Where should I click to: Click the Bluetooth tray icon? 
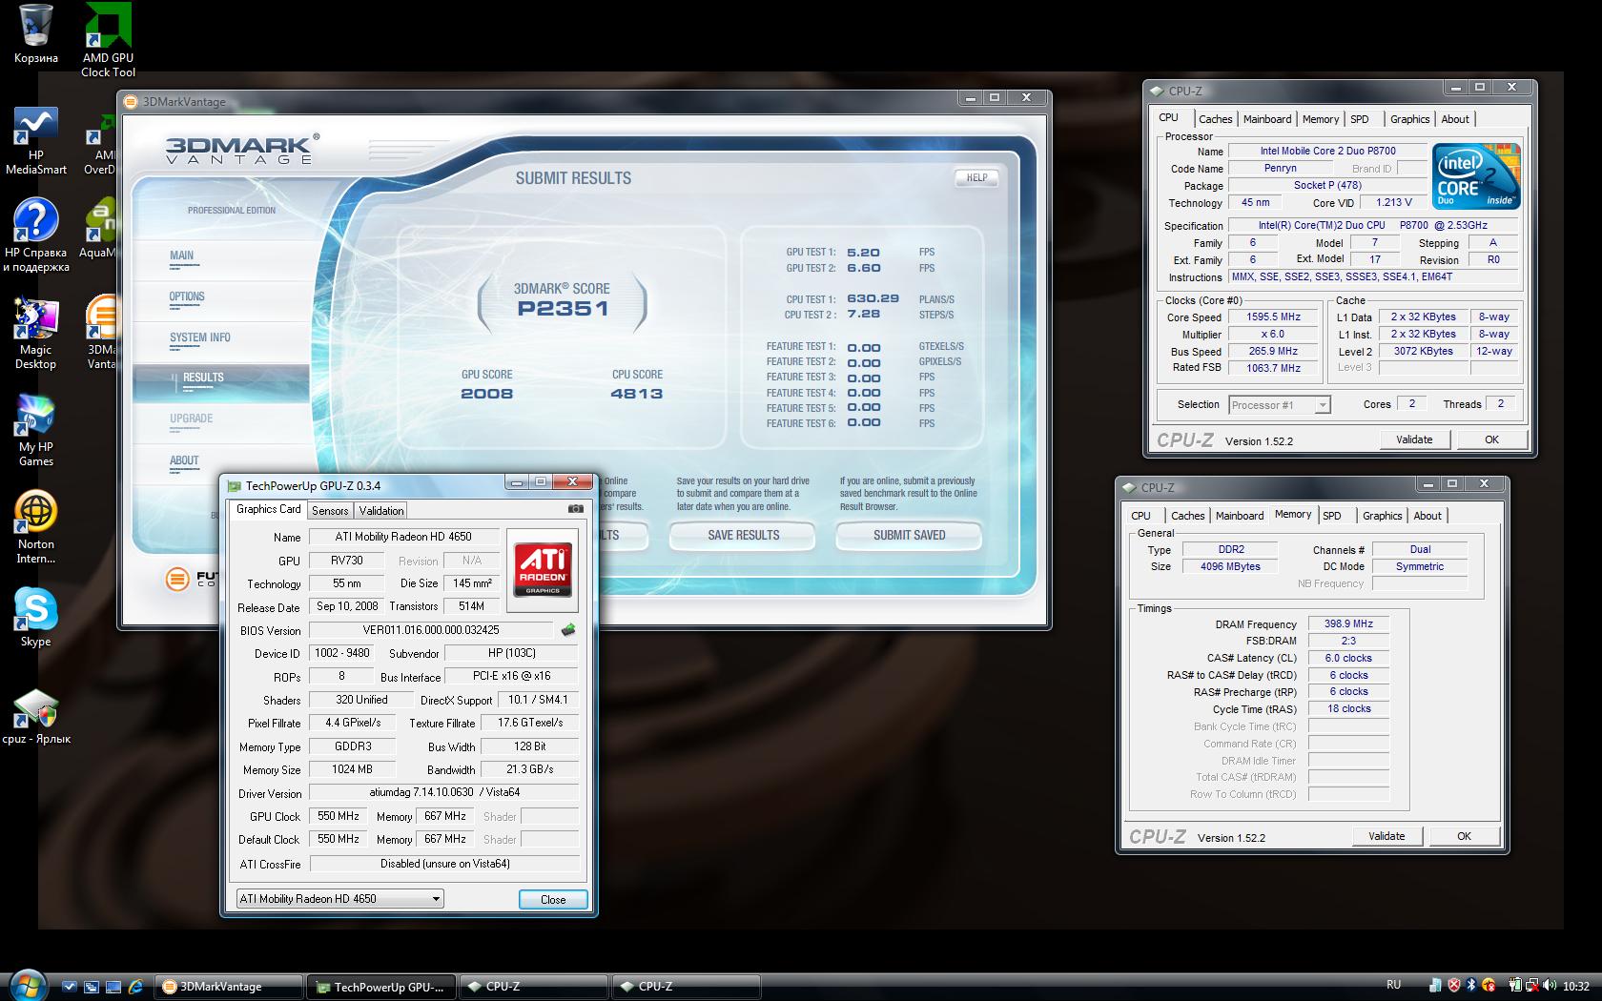[x=1471, y=986]
